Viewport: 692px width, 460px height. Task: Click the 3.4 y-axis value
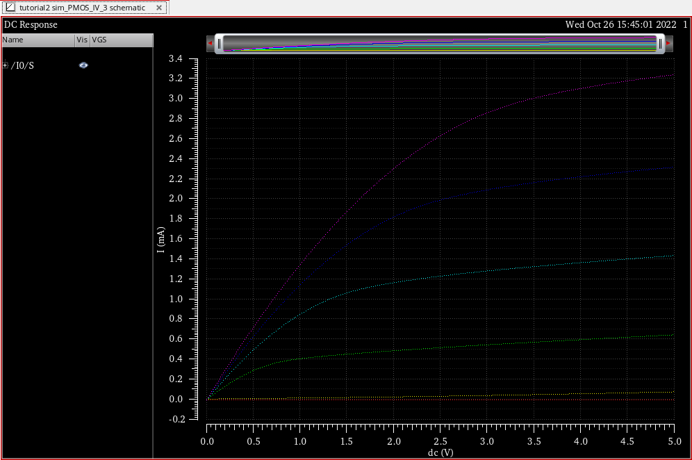tap(176, 58)
